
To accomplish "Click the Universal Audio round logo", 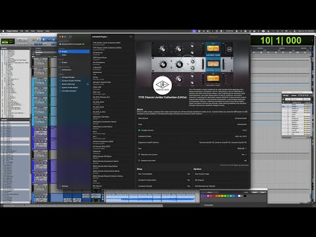I will 163,85.
